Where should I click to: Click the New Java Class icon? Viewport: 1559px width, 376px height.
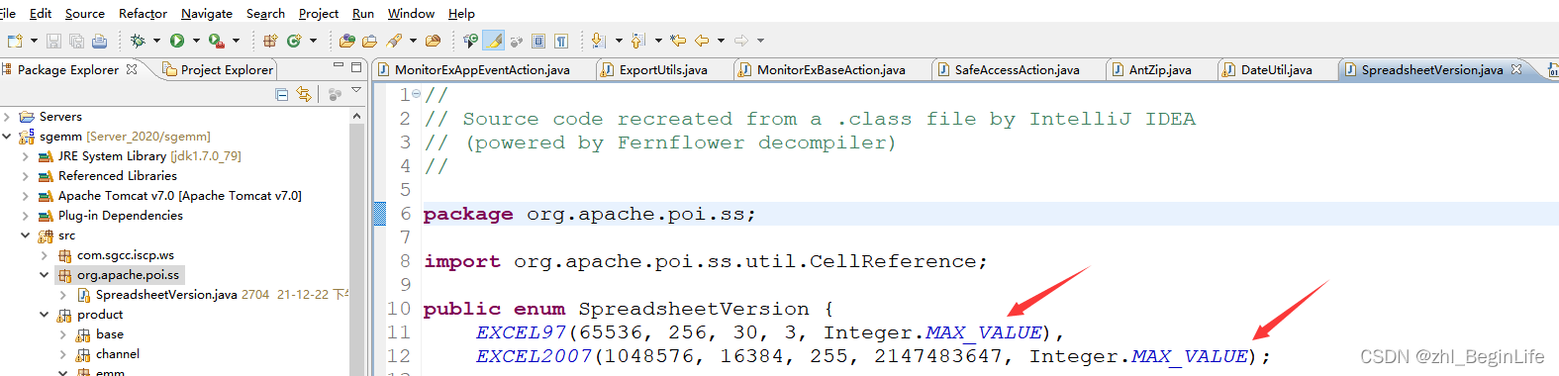(294, 41)
